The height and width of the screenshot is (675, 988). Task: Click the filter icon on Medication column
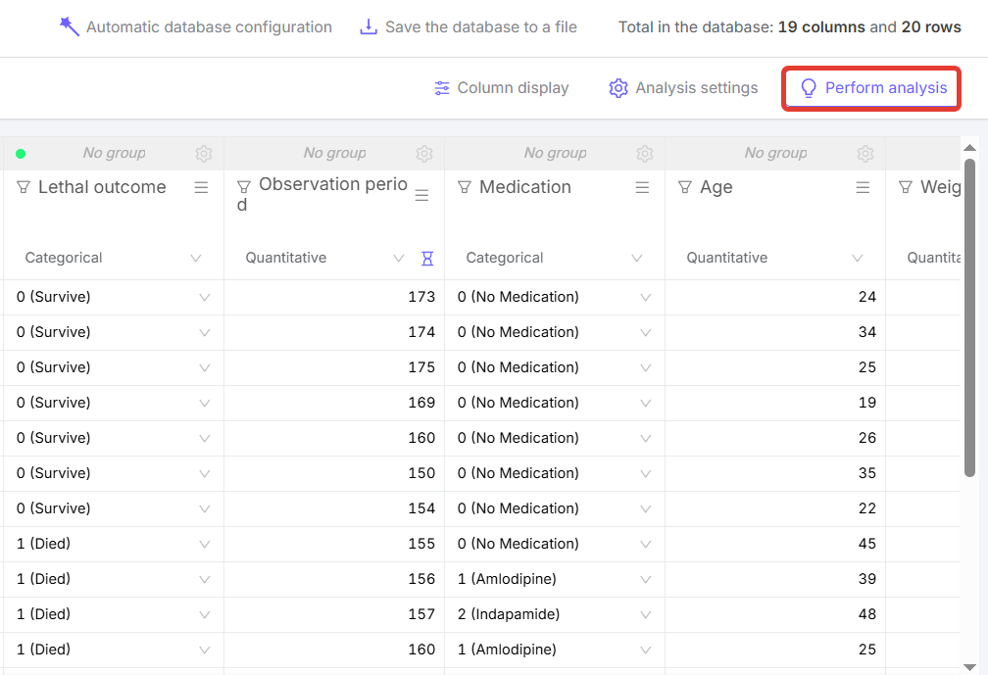tap(465, 187)
